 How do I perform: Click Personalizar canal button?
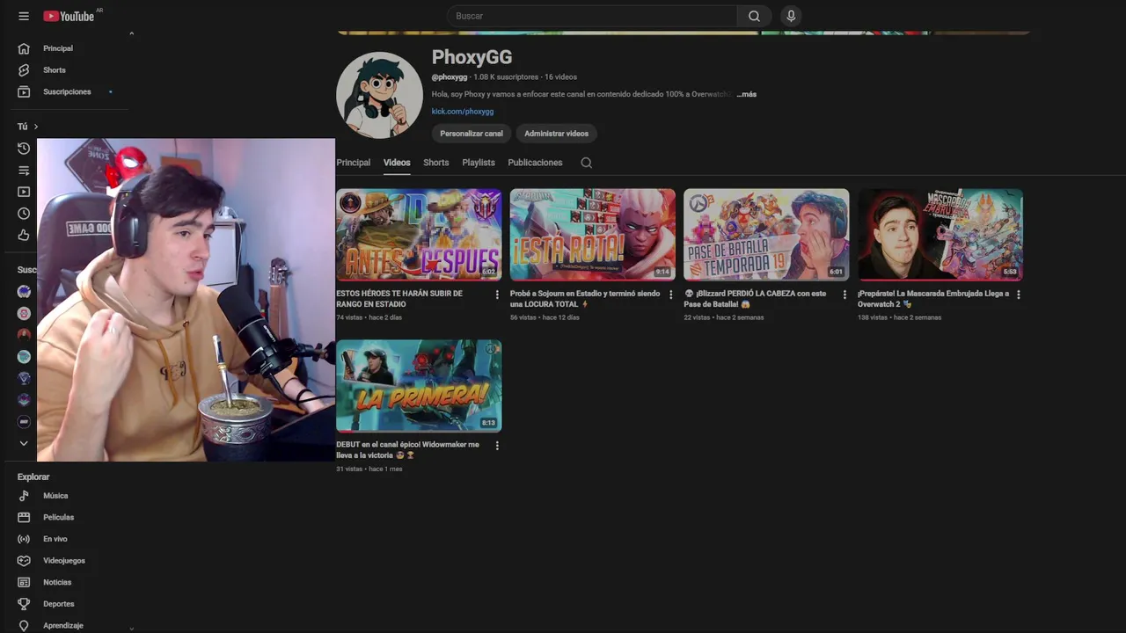[x=472, y=134]
